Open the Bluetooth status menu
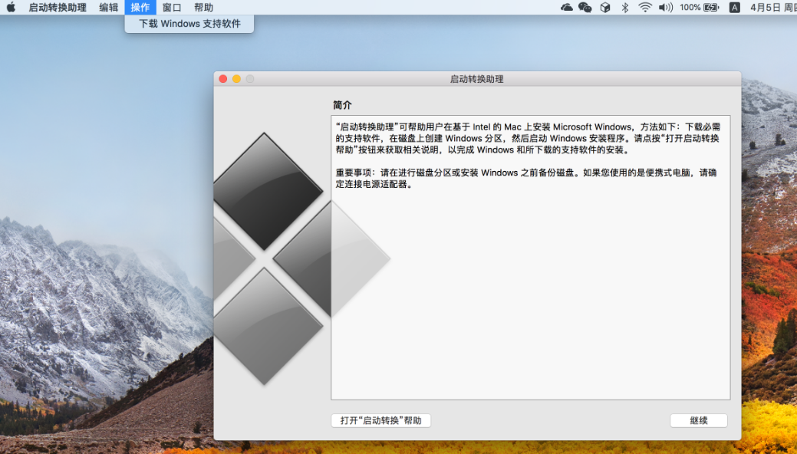 coord(625,7)
